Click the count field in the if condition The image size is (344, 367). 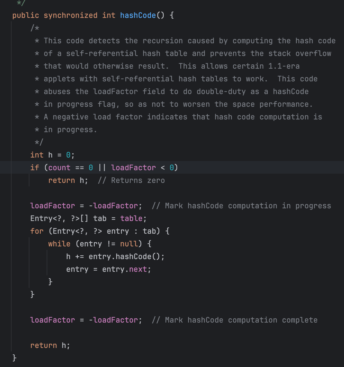(x=59, y=168)
